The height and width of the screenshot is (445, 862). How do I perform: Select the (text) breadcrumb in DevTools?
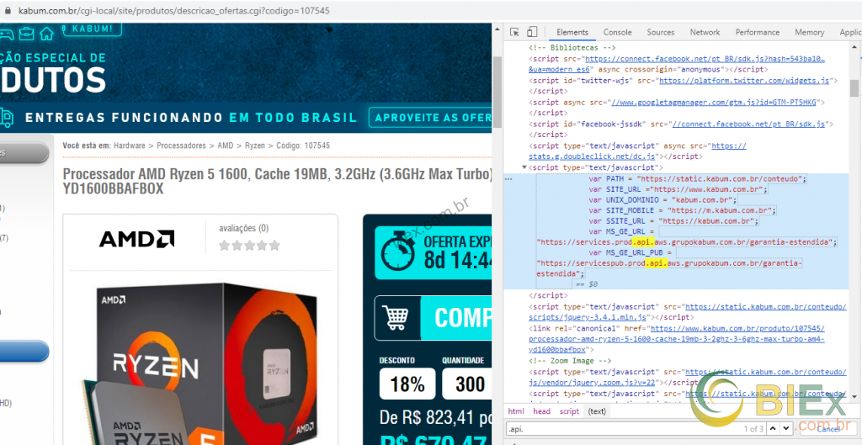597,411
